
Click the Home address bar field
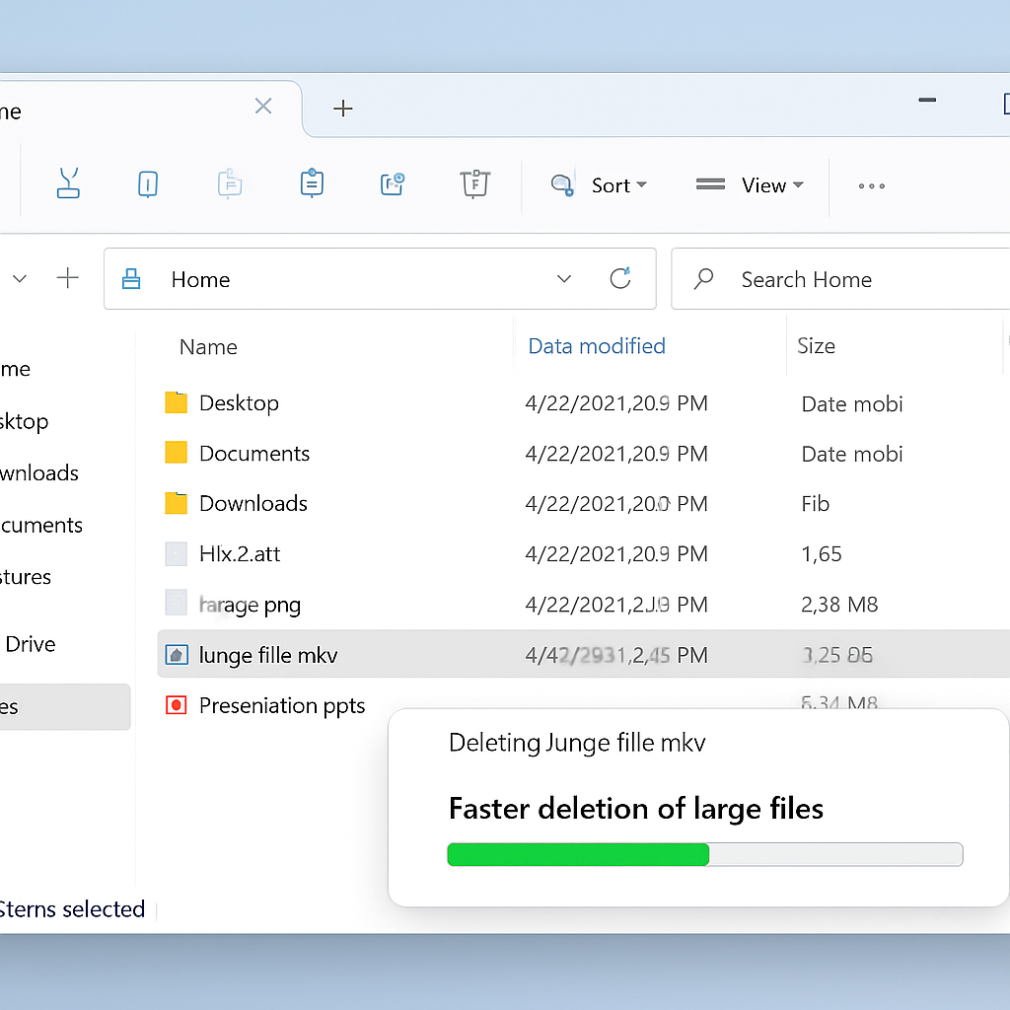click(x=380, y=279)
